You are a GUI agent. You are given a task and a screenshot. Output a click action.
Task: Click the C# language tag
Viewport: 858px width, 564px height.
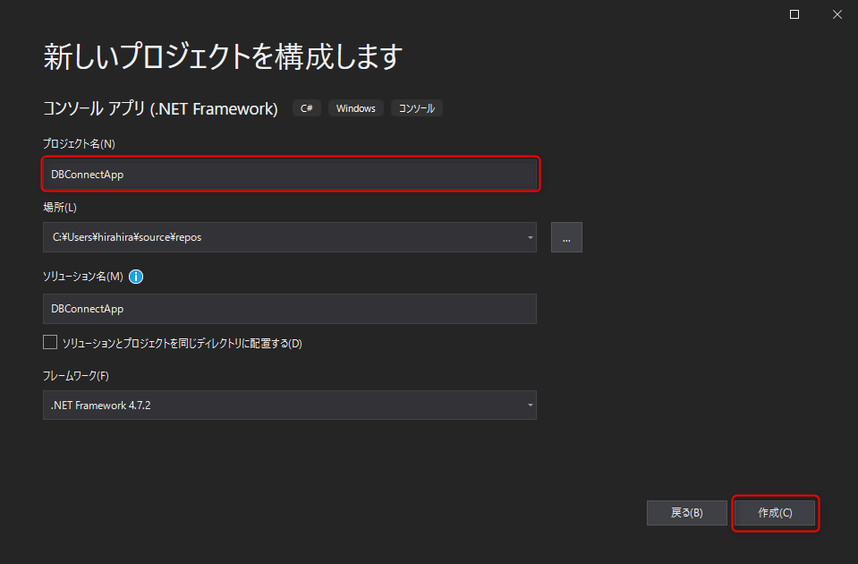(306, 108)
